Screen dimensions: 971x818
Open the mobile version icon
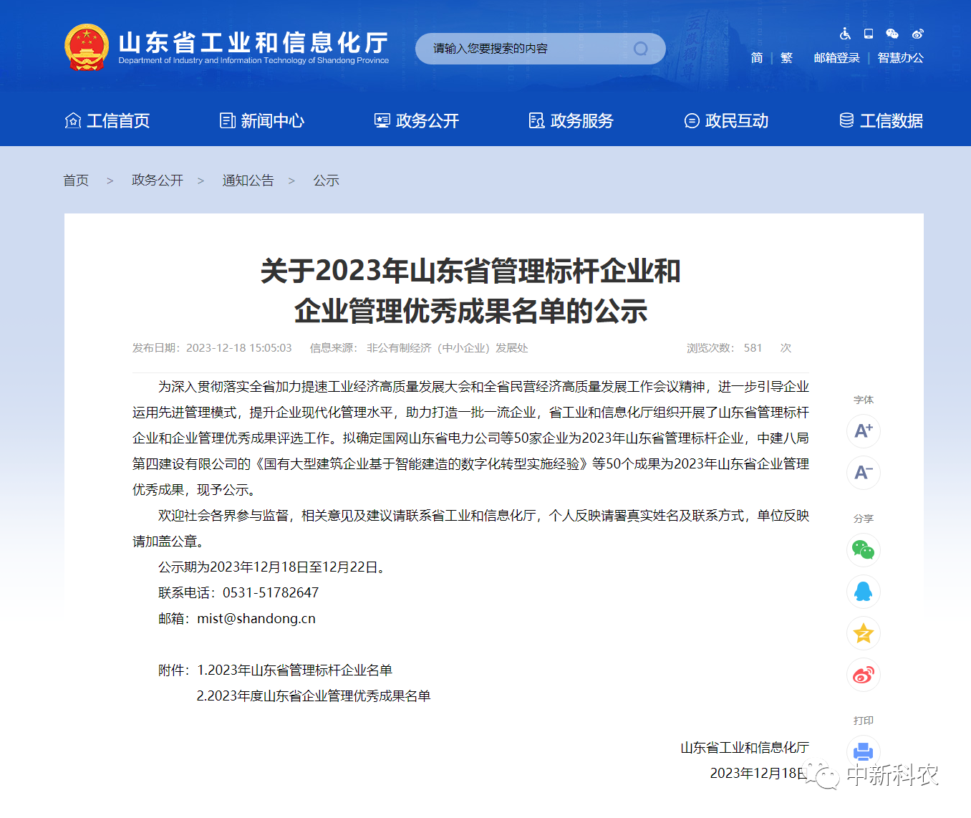click(x=869, y=34)
